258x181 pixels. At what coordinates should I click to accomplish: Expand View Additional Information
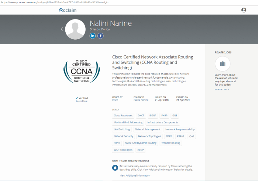(135, 175)
